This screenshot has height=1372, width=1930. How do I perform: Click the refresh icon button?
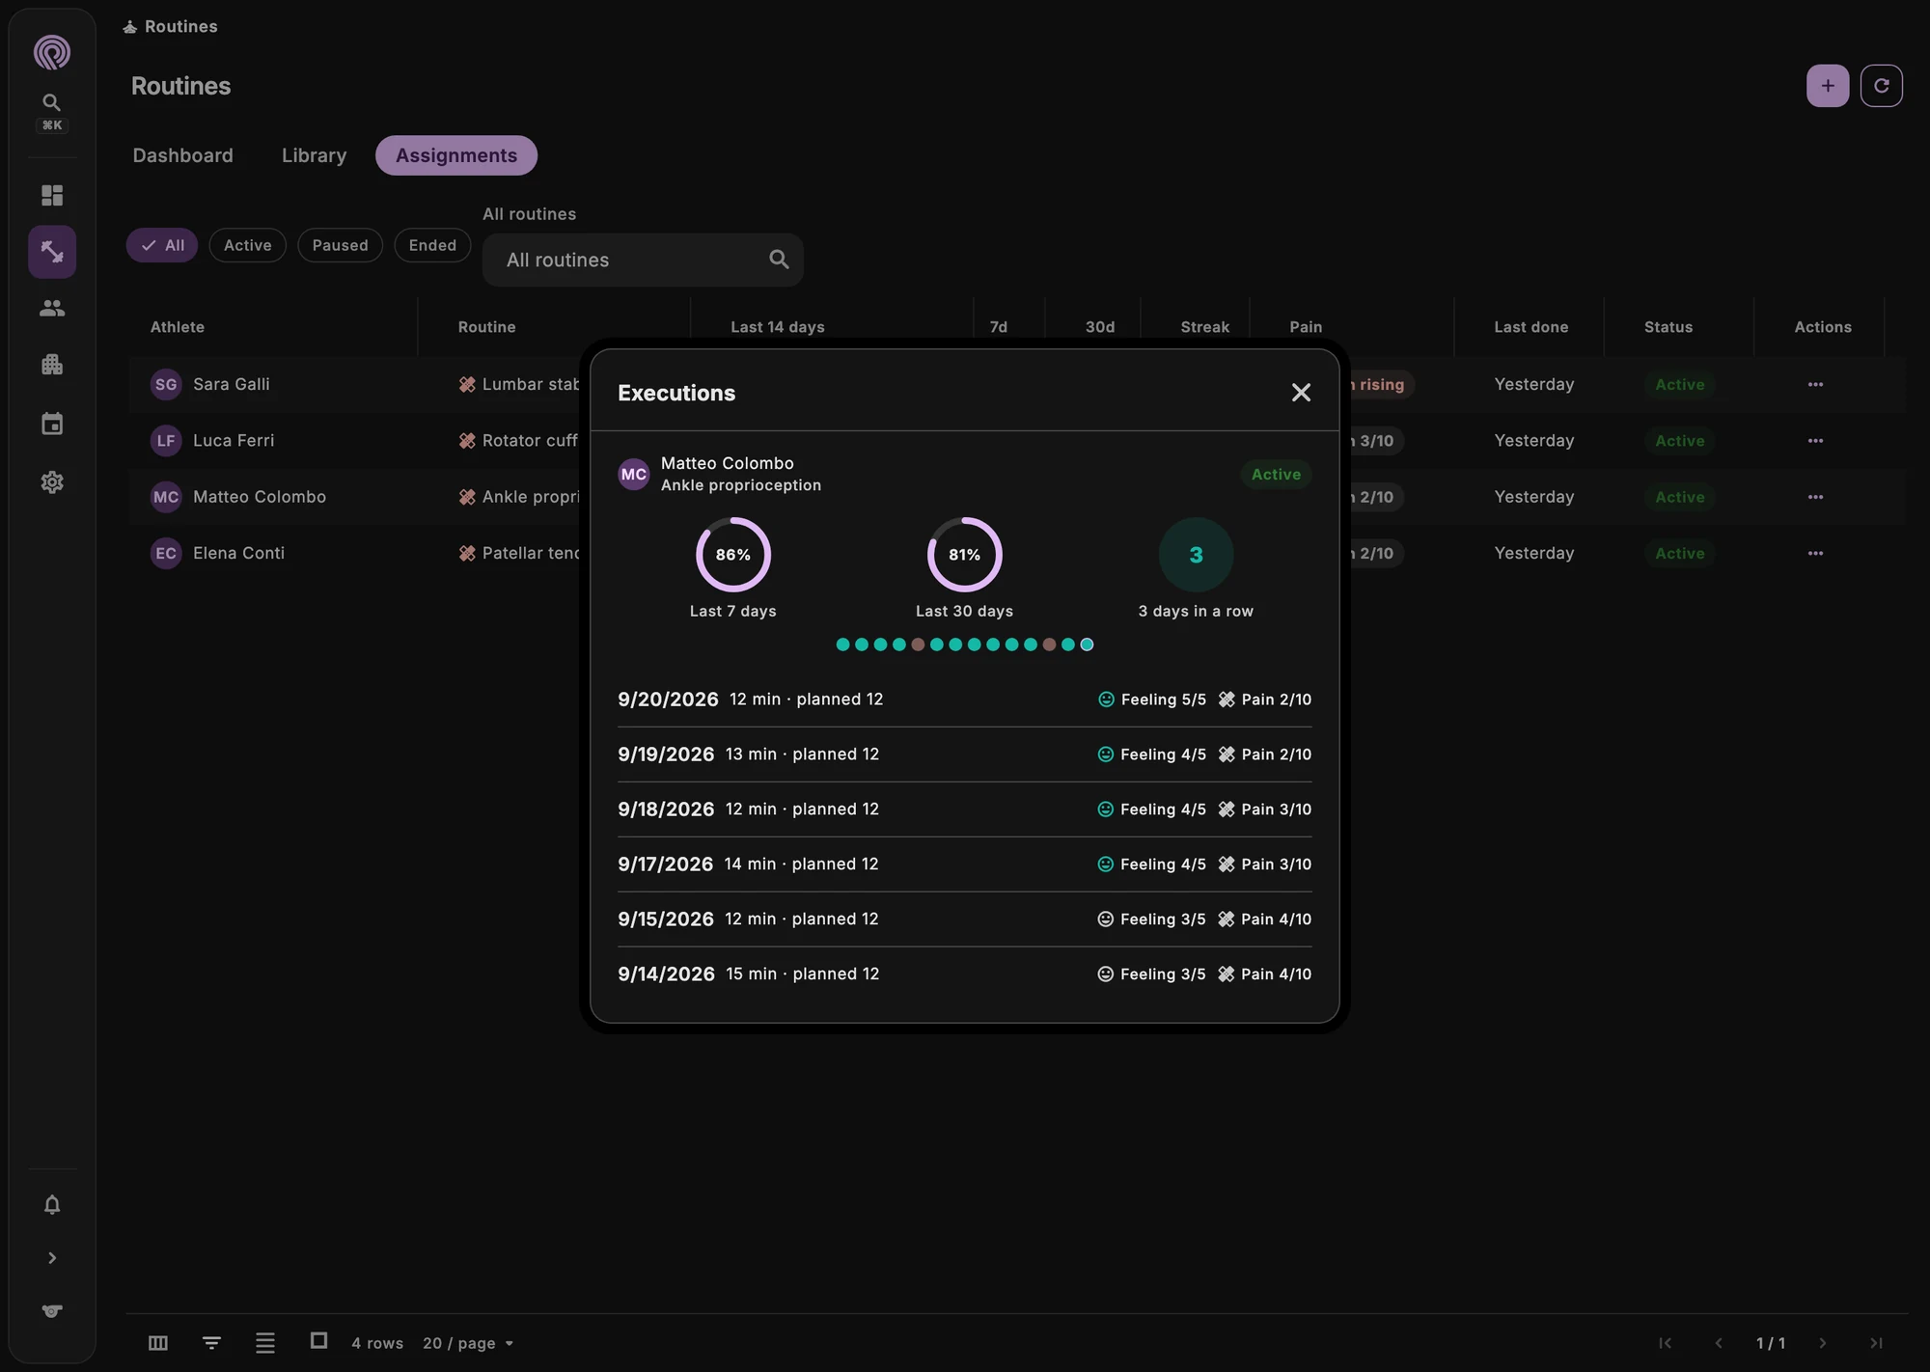(x=1881, y=86)
